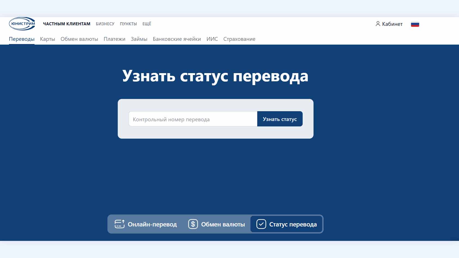
Task: Go to Банковские ячейки
Action: (177, 39)
